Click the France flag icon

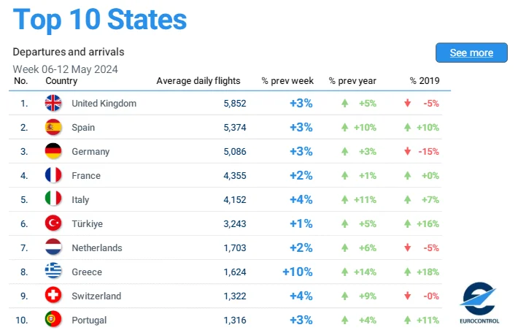tap(53, 175)
